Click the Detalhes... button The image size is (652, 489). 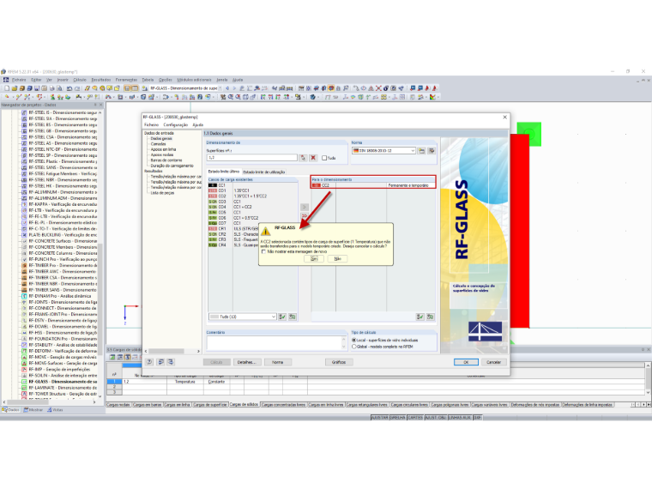pos(247,362)
